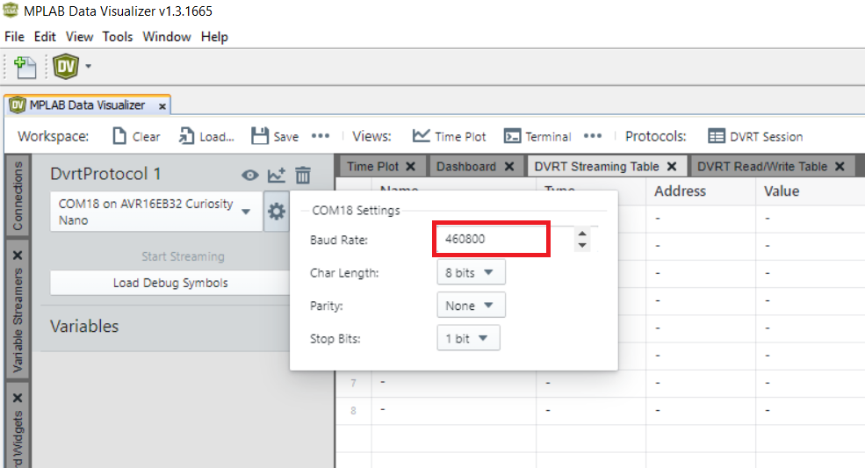
Task: Open the arrow menu beside the DV icon
Action: 89,67
